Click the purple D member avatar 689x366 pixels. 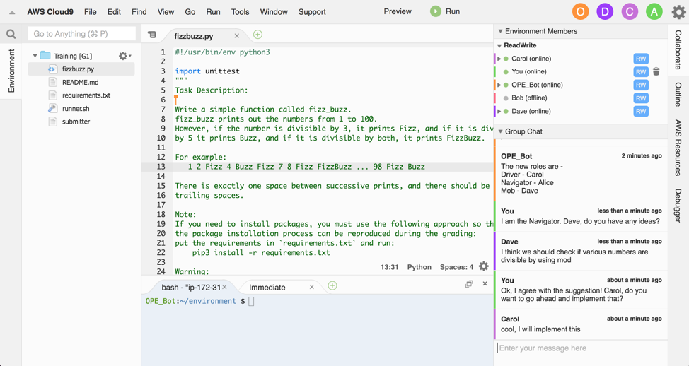pos(605,12)
